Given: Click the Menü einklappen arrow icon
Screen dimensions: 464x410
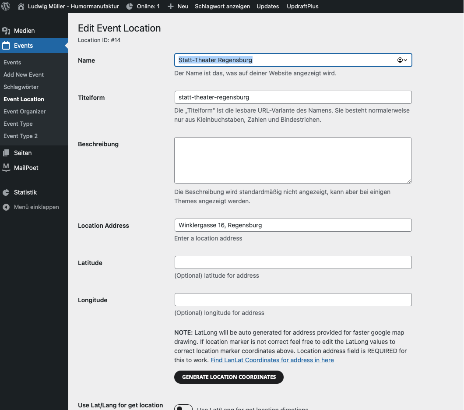Looking at the screenshot, I should (6, 207).
